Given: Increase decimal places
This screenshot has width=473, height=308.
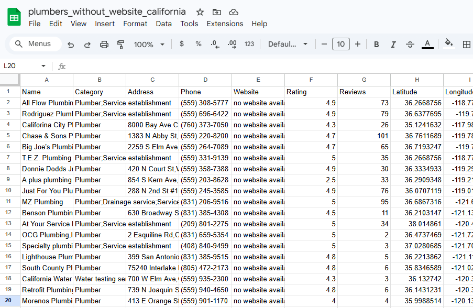Looking at the screenshot, I should (232, 45).
